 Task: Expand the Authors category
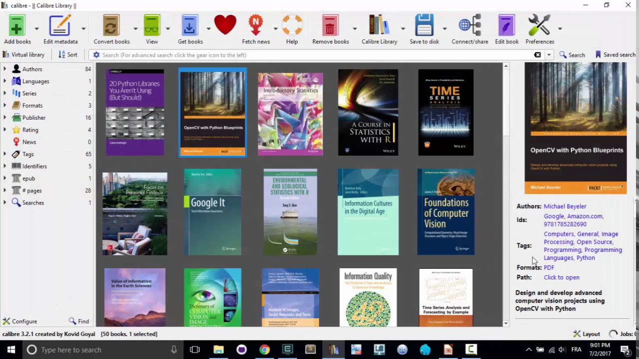[x=5, y=69]
